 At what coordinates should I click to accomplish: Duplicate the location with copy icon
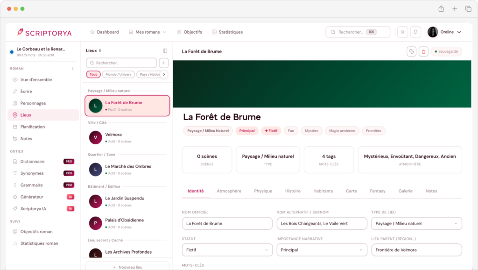pyautogui.click(x=412, y=51)
